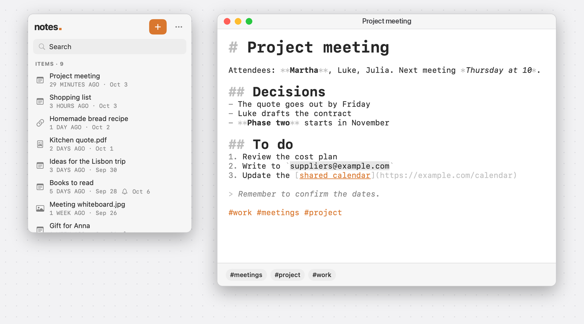The width and height of the screenshot is (584, 324).
Task: Click the inline #work hashtag in the note body
Action: pos(240,213)
